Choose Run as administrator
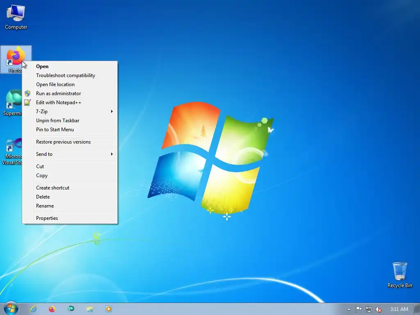The image size is (420, 315). coord(70,94)
